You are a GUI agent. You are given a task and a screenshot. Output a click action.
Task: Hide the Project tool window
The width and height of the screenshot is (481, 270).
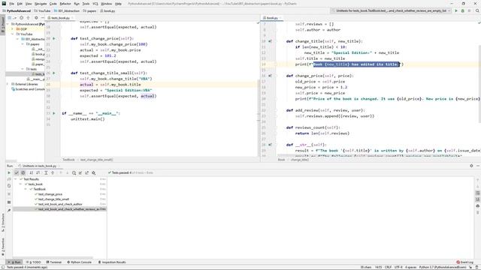43,18
